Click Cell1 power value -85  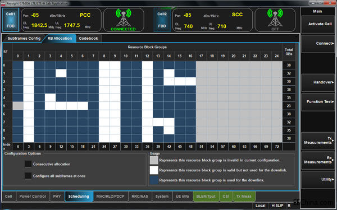tap(35, 15)
